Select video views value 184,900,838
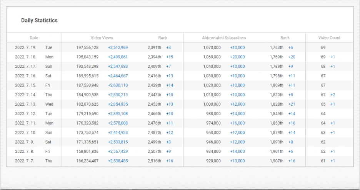The width and height of the screenshot is (360, 190). (x=87, y=95)
